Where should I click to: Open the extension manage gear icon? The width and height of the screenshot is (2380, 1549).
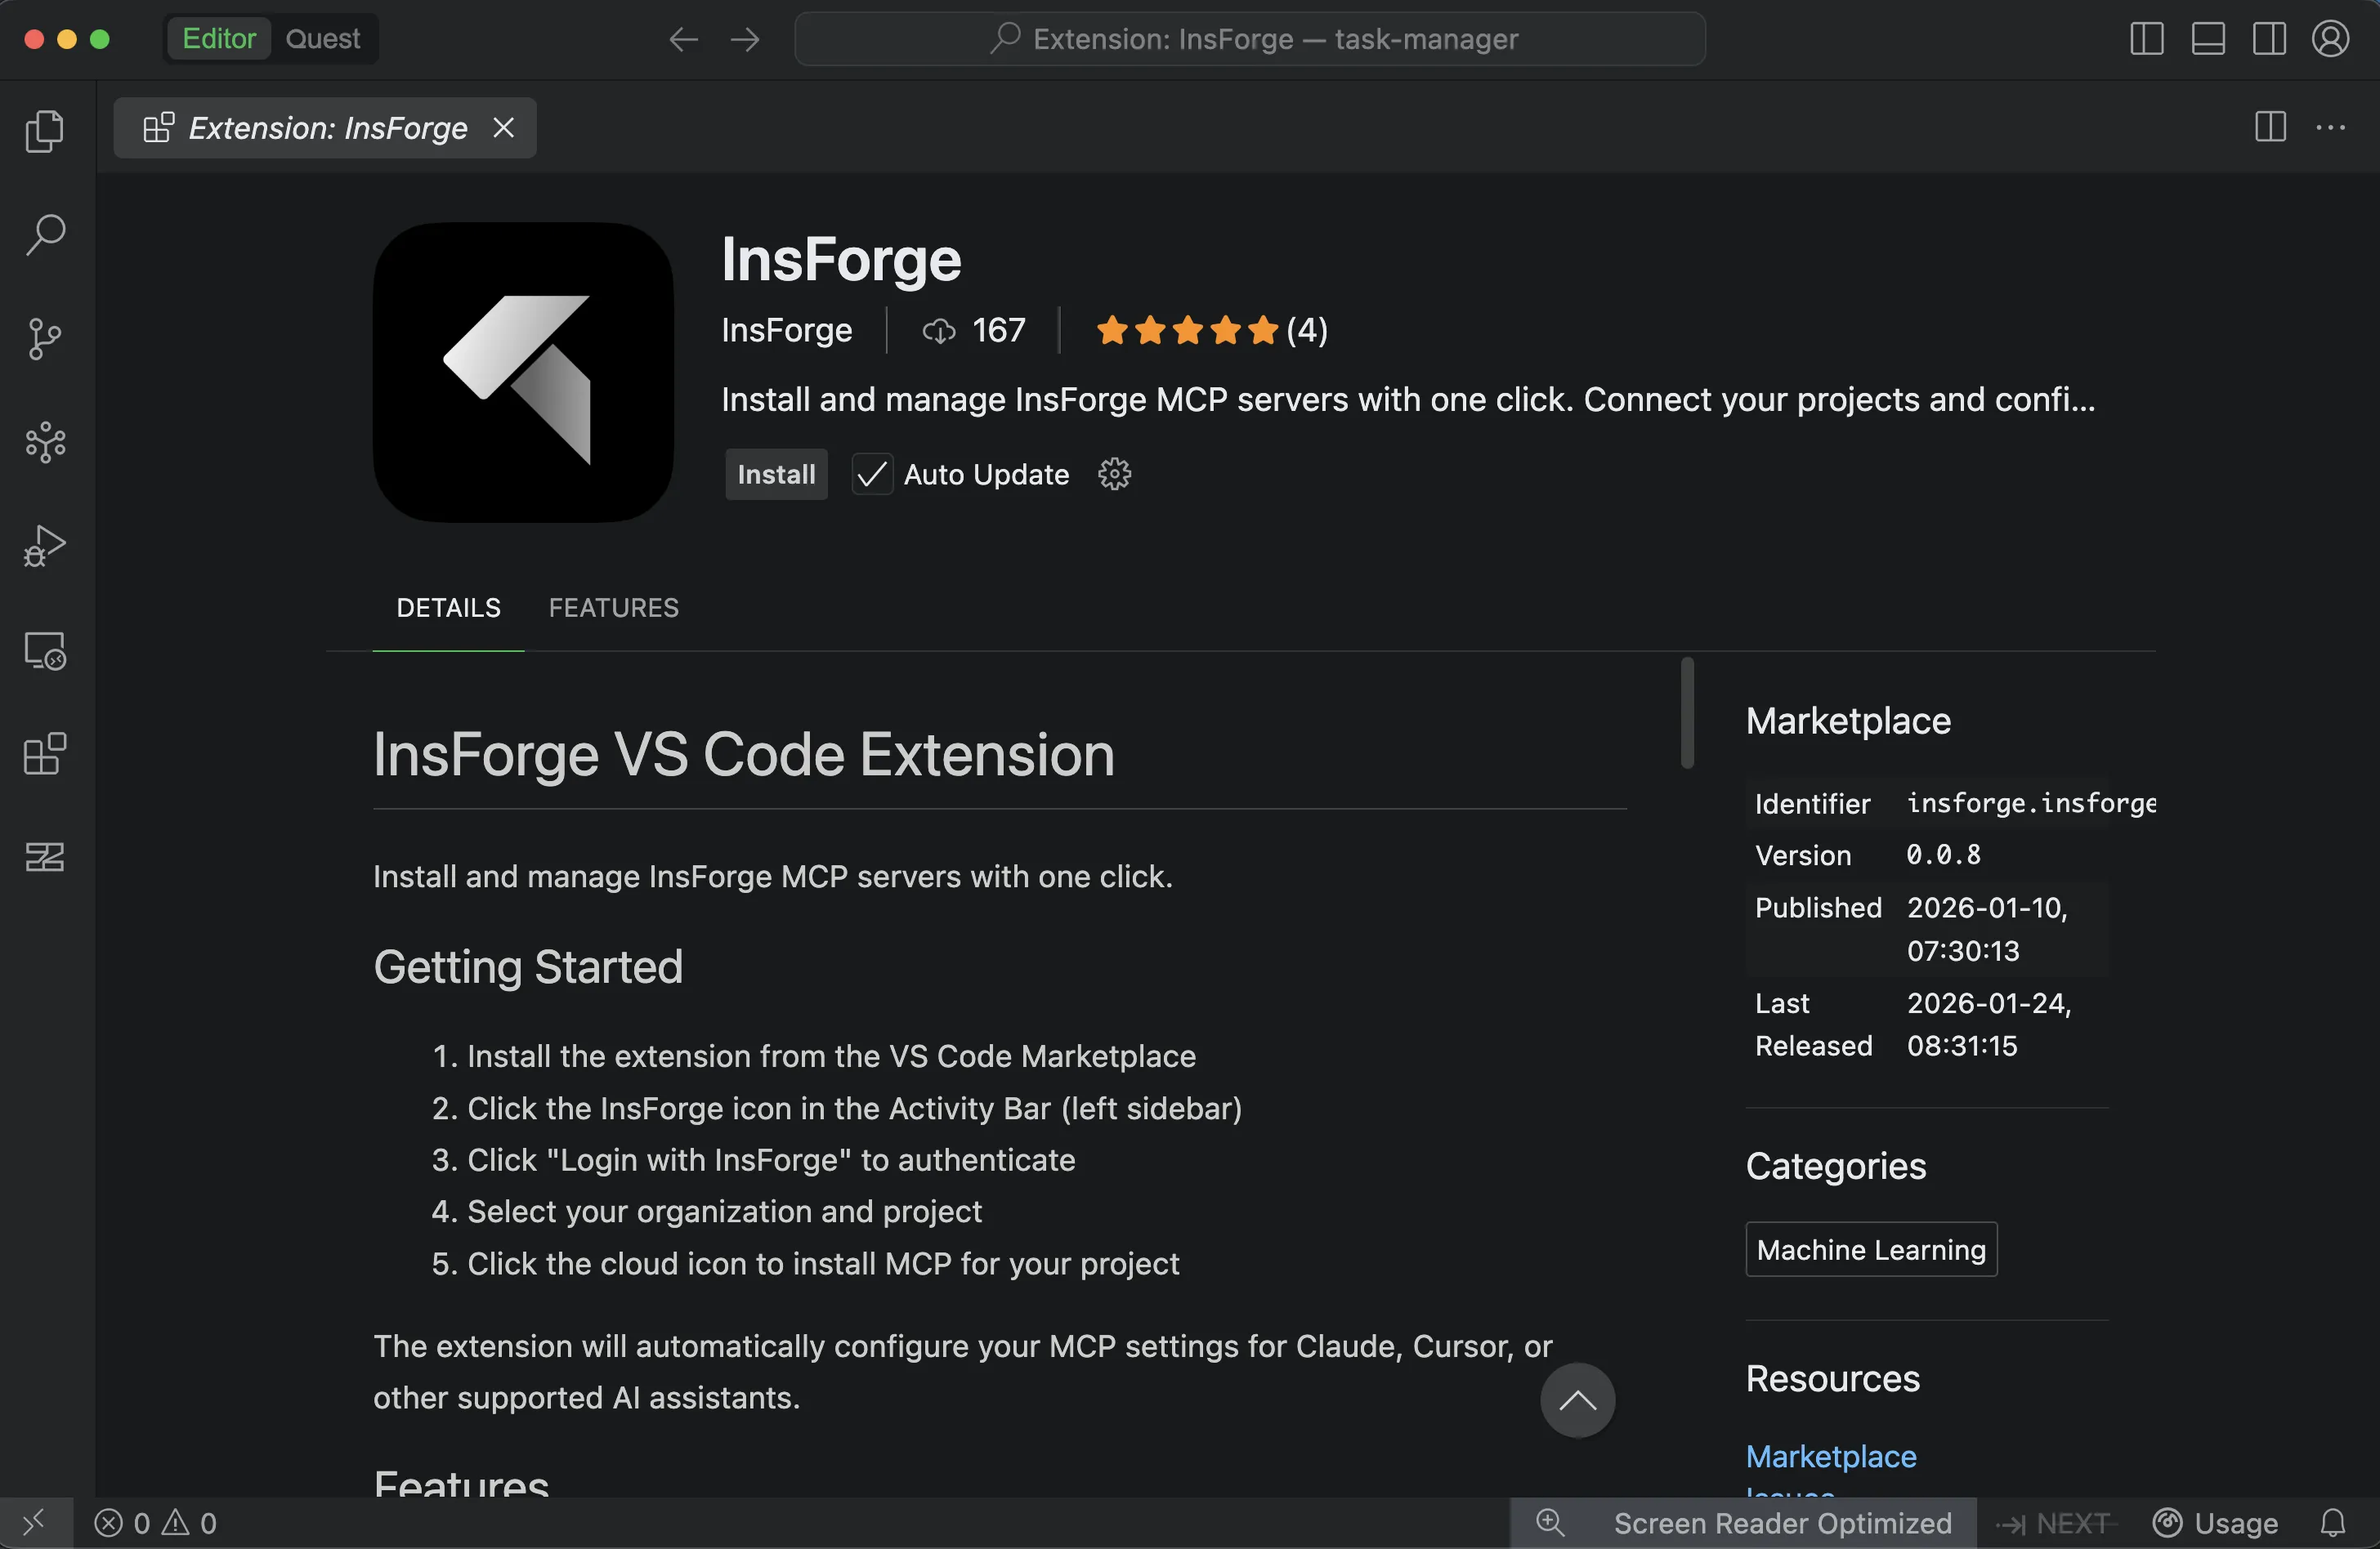[1114, 475]
